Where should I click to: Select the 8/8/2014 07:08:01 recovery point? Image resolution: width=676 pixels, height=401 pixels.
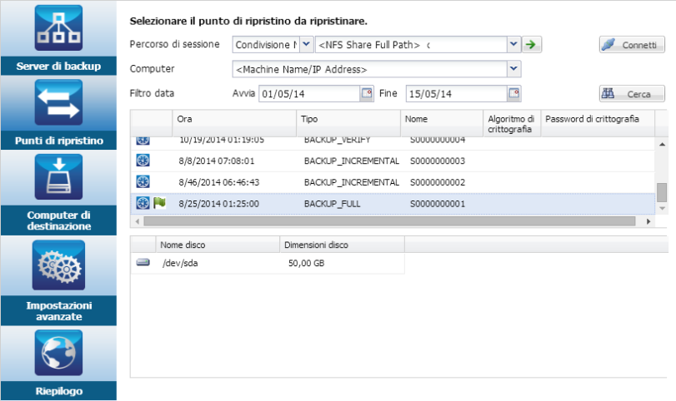coord(393,161)
